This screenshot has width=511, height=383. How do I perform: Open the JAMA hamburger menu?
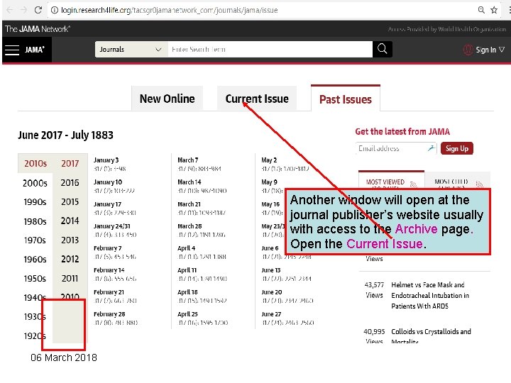click(x=12, y=50)
